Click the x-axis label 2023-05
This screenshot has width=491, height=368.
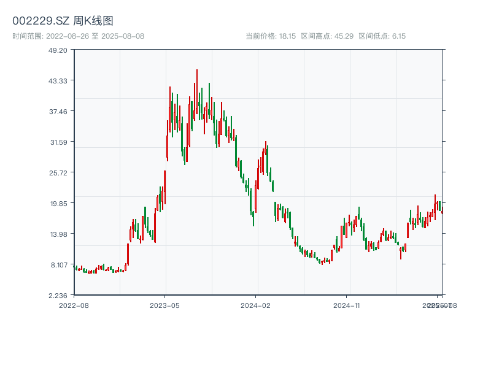[164, 305]
